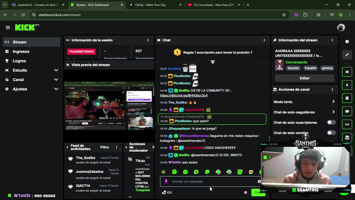Insert the angry square emote

163,172
